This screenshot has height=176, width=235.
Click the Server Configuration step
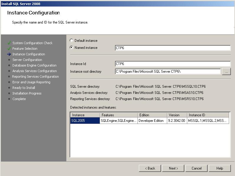27,60
